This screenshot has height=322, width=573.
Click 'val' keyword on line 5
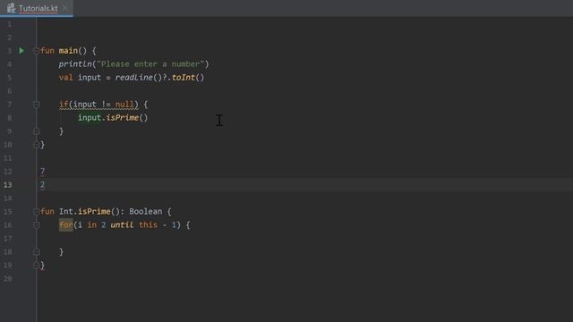pyautogui.click(x=65, y=78)
